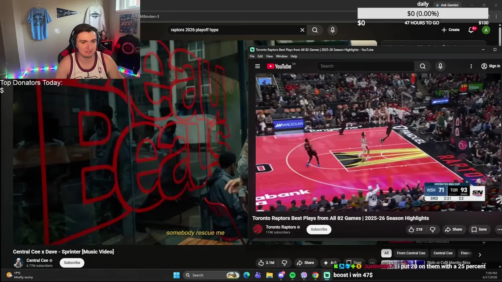The image size is (502, 282).
Task: Open Google Chrome from the taskbar
Action: tap(315, 275)
